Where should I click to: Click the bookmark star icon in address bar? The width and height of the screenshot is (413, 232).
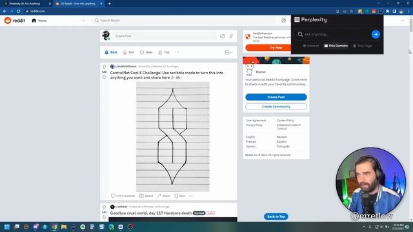(351, 12)
